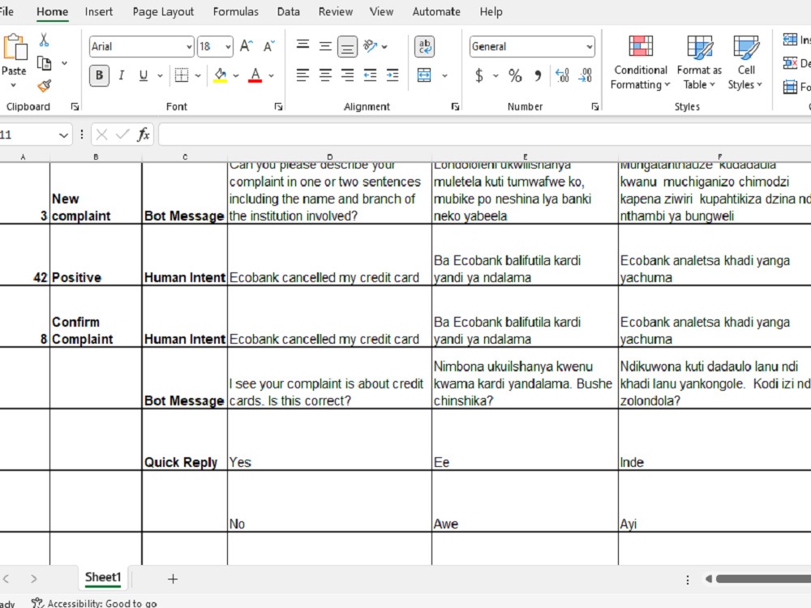Click the Orientation text rotation icon
This screenshot has height=608, width=811.
(x=371, y=46)
